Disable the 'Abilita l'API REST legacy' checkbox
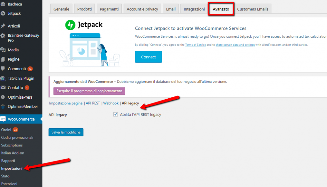 (x=116, y=115)
